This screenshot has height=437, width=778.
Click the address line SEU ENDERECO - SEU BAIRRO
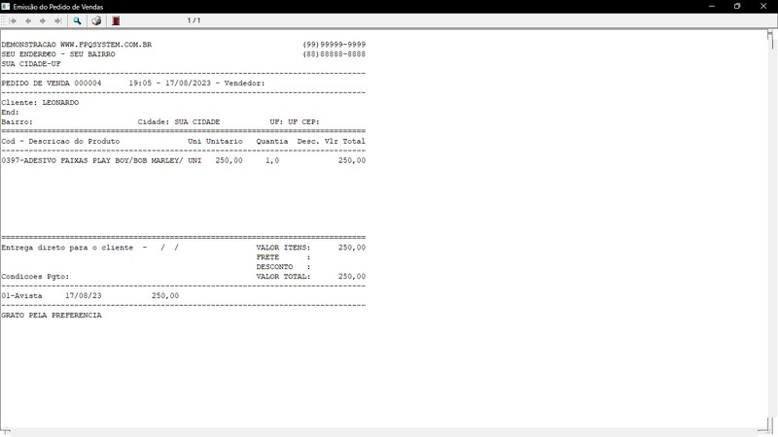coord(58,54)
